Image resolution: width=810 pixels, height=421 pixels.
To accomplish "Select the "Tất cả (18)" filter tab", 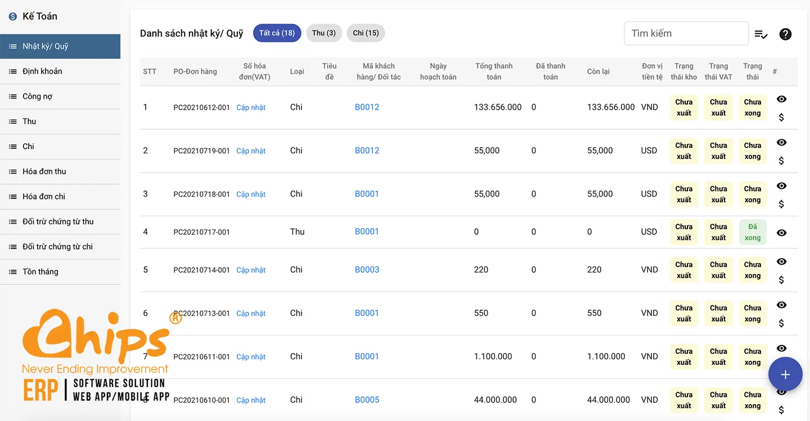I will [x=277, y=33].
